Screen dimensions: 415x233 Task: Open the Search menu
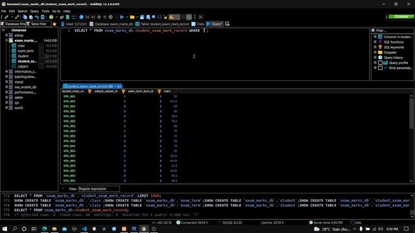[23, 11]
